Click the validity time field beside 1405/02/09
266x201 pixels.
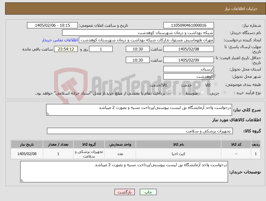click(137, 60)
